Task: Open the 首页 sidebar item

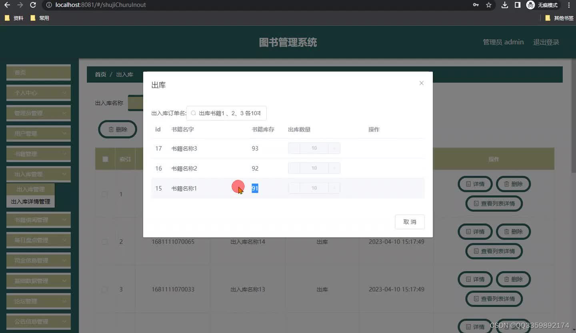Action: pos(38,72)
